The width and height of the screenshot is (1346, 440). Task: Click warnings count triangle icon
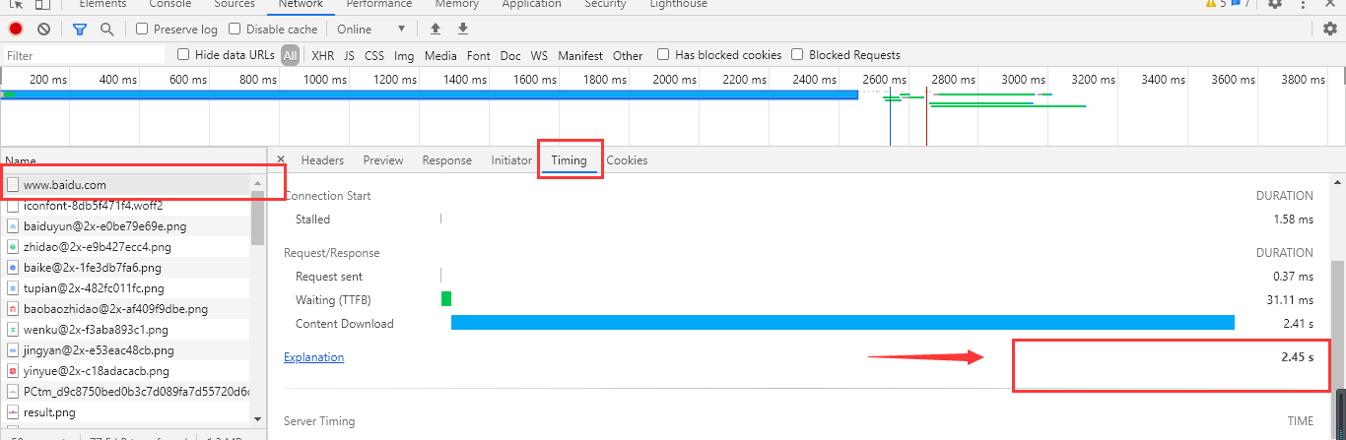pyautogui.click(x=1211, y=4)
